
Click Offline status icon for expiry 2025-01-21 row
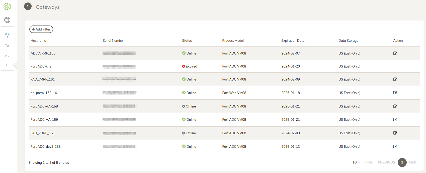[x=184, y=106]
